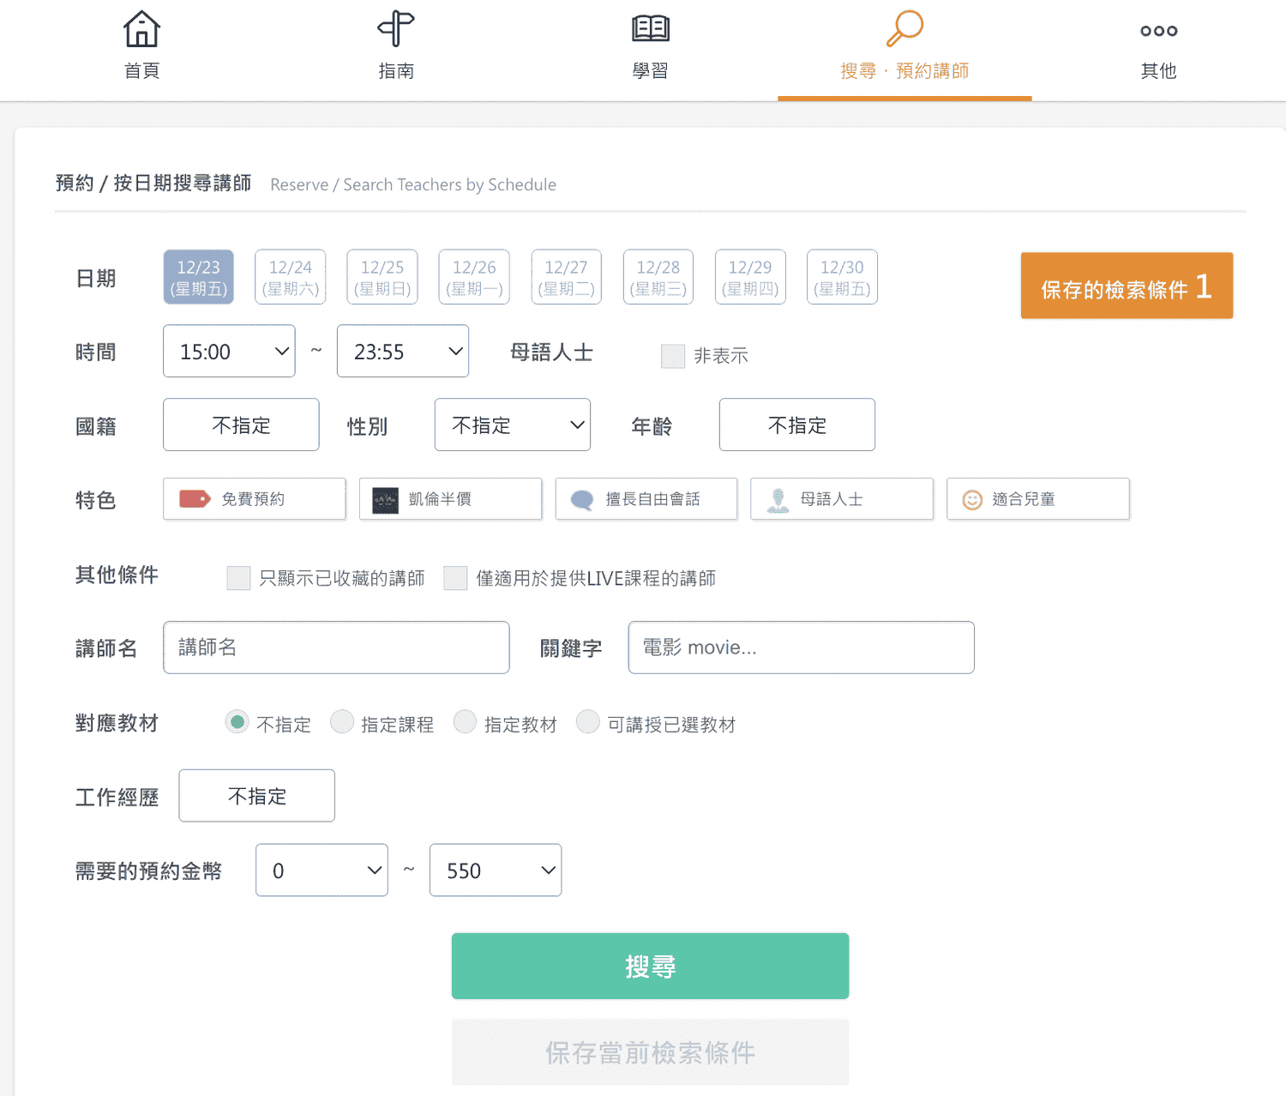Expand the start time 15:00 dropdown
This screenshot has width=1286, height=1096.
point(229,351)
